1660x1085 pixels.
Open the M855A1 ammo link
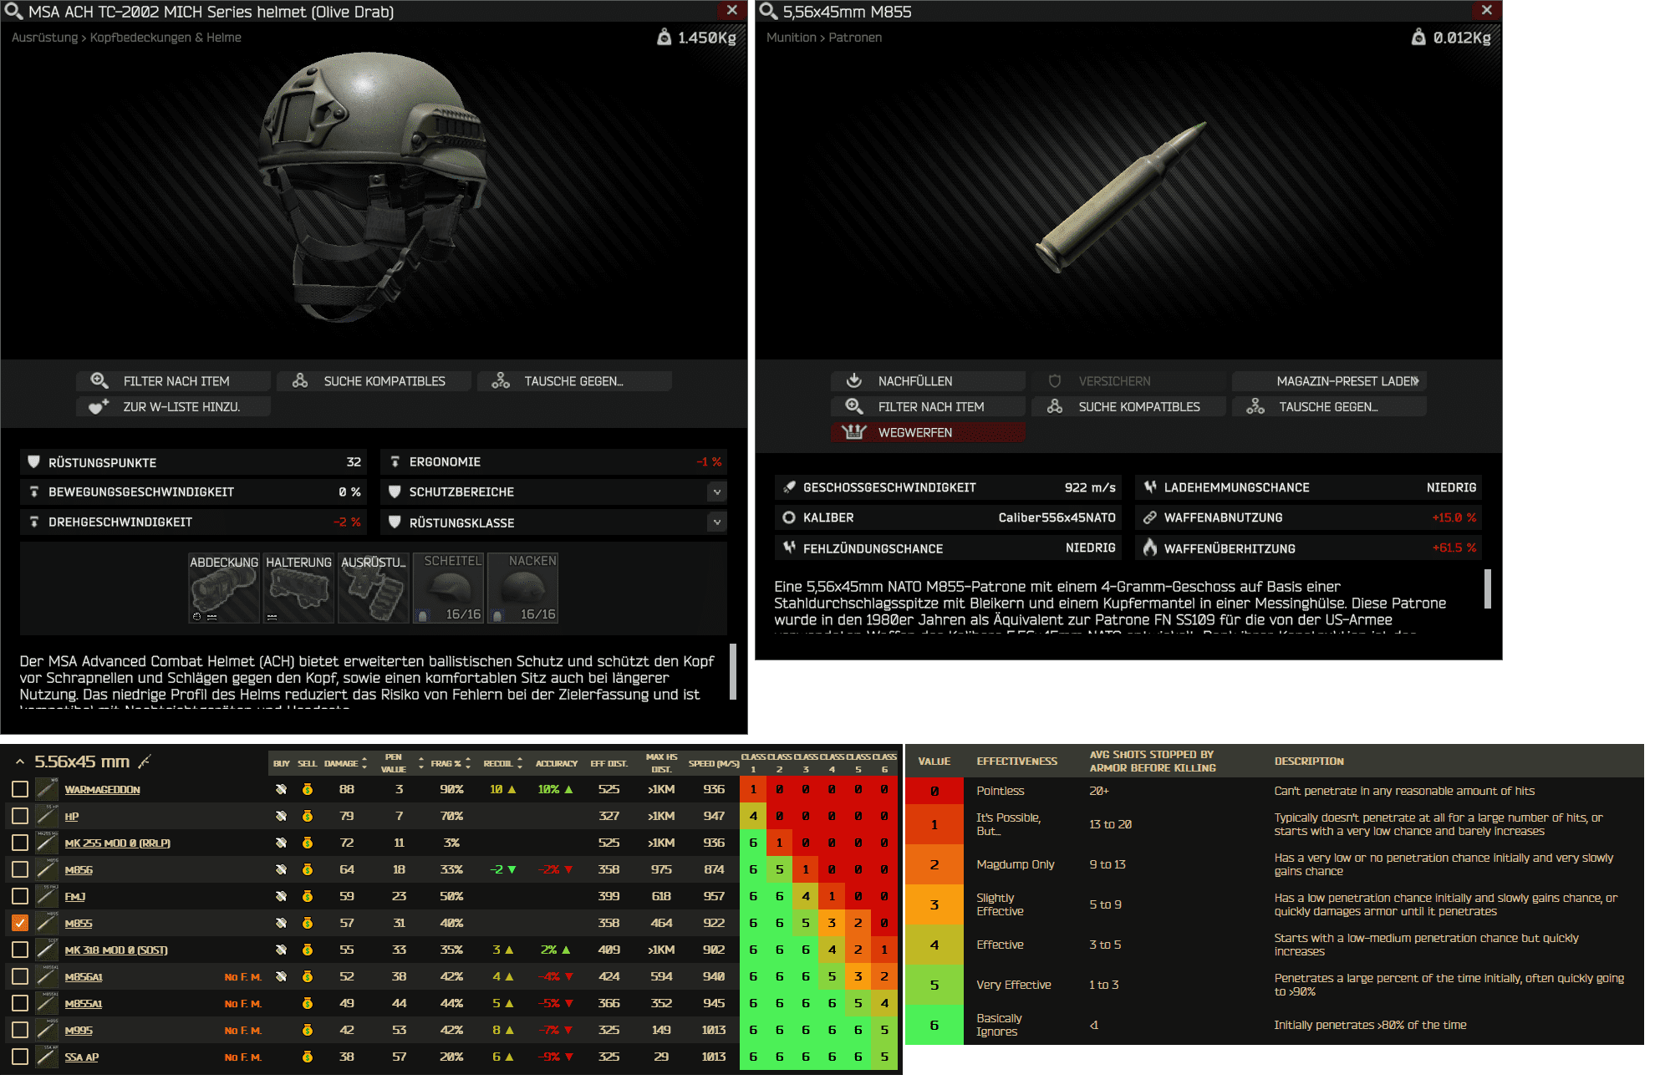pyautogui.click(x=84, y=1004)
